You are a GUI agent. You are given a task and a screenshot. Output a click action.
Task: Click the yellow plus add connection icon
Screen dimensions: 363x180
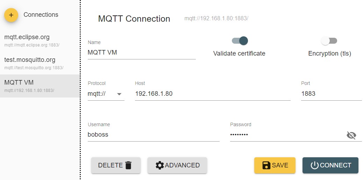tap(11, 15)
